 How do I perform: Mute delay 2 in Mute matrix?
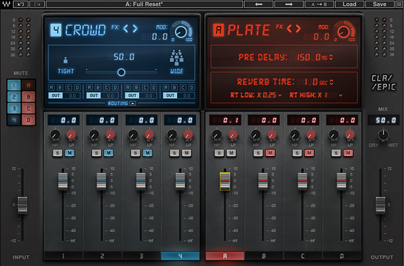14,97
